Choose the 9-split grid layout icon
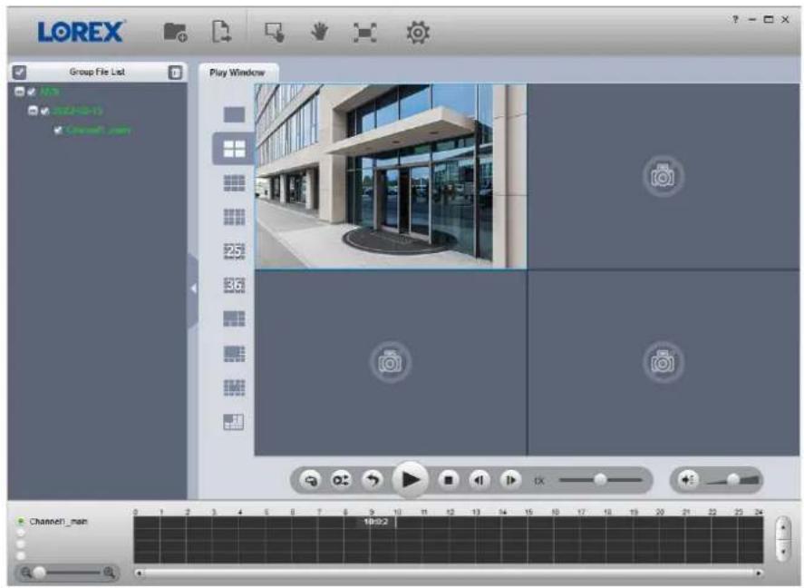This screenshot has height=588, width=804. pyautogui.click(x=235, y=217)
